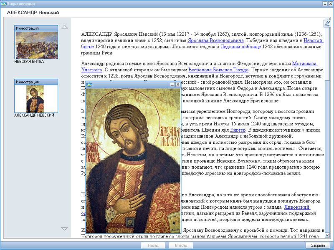Close the Alexander Nevsky portrait popup
334x250 pixels.
[178, 85]
